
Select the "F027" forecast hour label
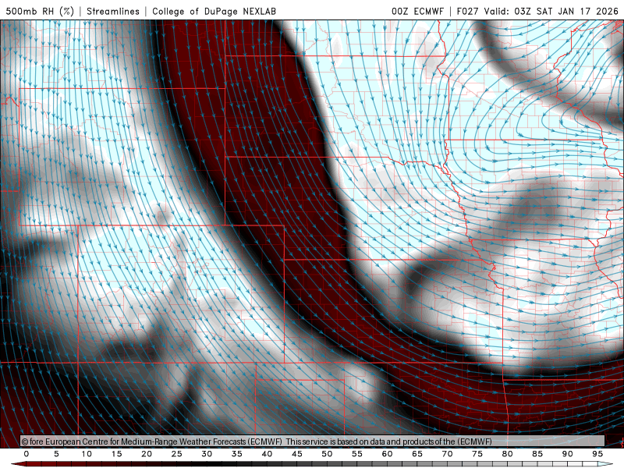468,11
